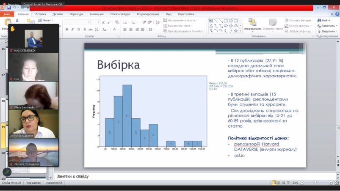Click the green annotation pencil icon
Image resolution: width=340 pixels, height=191 pixels.
[x=7, y=172]
